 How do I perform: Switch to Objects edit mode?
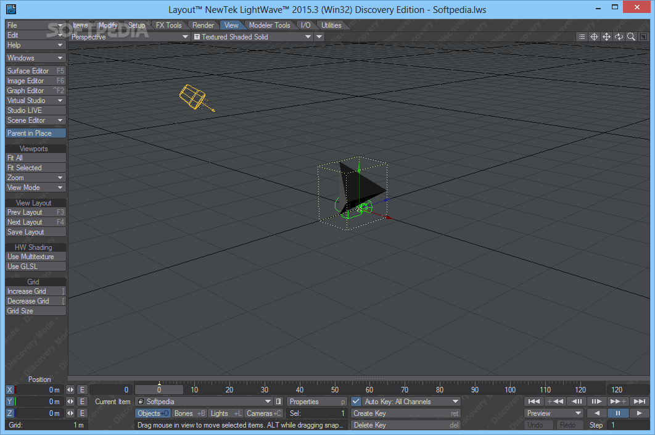(x=152, y=413)
